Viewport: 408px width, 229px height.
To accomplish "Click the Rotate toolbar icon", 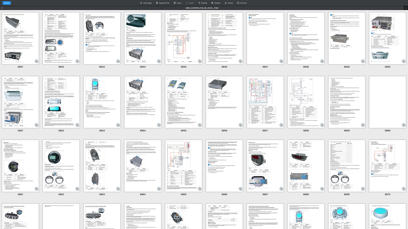I will click(x=199, y=3).
